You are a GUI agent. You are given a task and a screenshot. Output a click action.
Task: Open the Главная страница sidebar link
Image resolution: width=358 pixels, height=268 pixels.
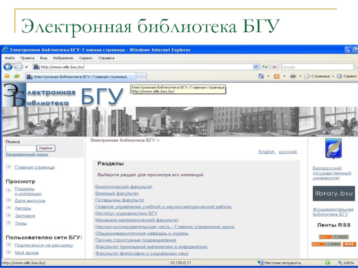(x=34, y=167)
